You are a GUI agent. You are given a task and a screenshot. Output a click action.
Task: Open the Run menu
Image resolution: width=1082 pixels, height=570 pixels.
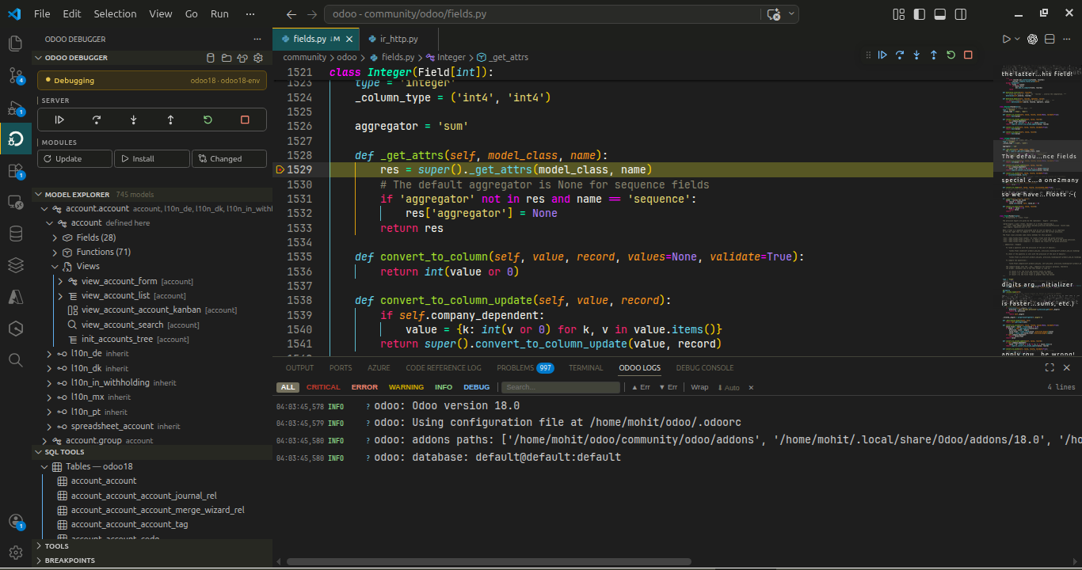click(x=219, y=13)
